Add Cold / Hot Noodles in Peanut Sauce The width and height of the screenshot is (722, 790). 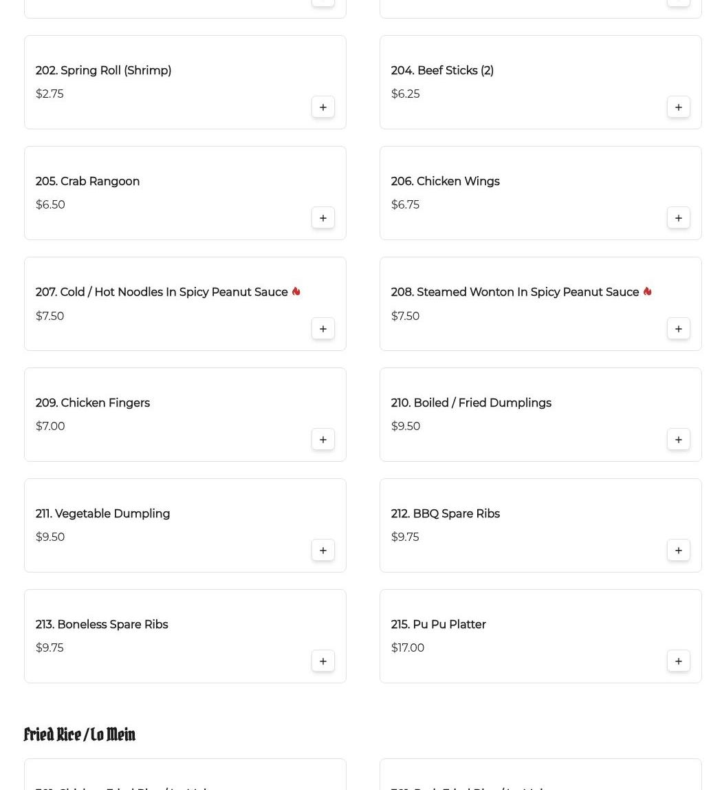click(x=322, y=329)
